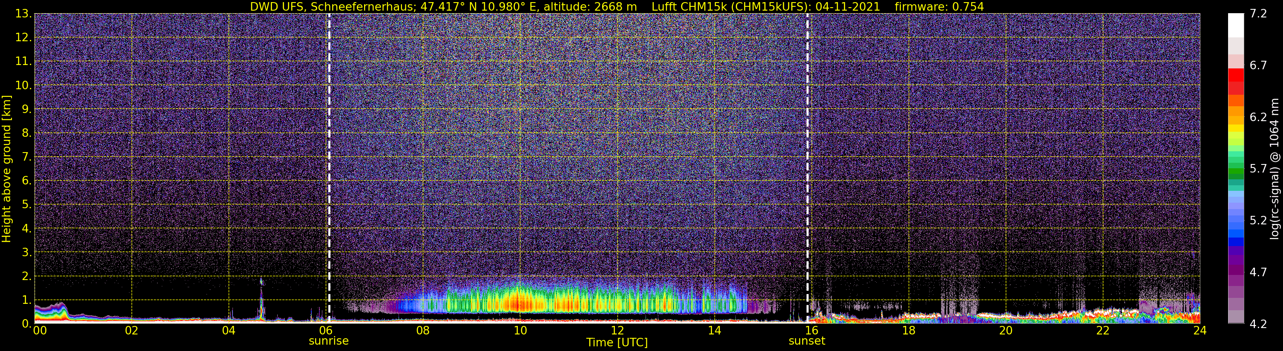Click the height axis tick '3.'
This screenshot has width=1283, height=351.
[26, 252]
